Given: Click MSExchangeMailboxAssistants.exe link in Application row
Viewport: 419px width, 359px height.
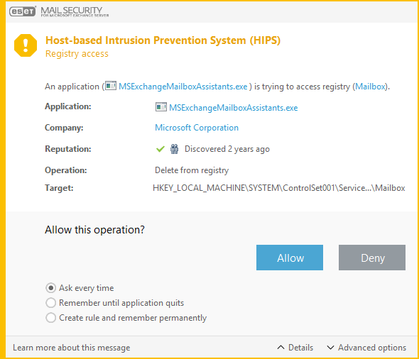Looking at the screenshot, I should point(233,108).
